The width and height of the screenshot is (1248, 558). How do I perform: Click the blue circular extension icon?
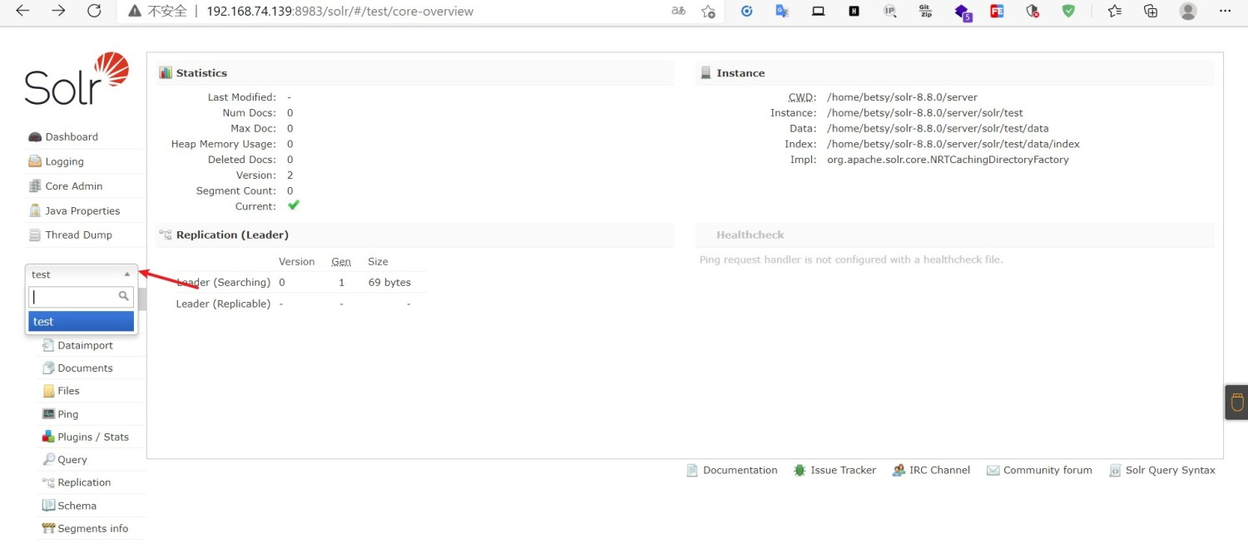pos(747,11)
